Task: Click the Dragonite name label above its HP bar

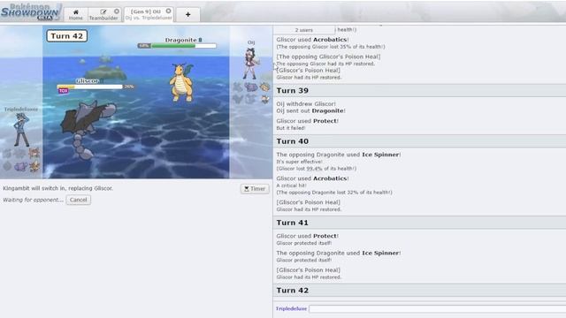Action: (180, 40)
